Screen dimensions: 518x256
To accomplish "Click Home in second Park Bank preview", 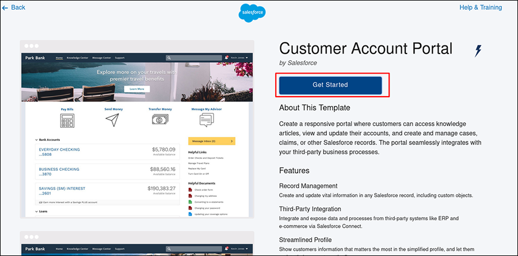I will click(59, 249).
